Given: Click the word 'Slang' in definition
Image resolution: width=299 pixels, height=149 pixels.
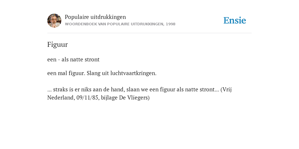Looking at the screenshot, I should [93, 73].
